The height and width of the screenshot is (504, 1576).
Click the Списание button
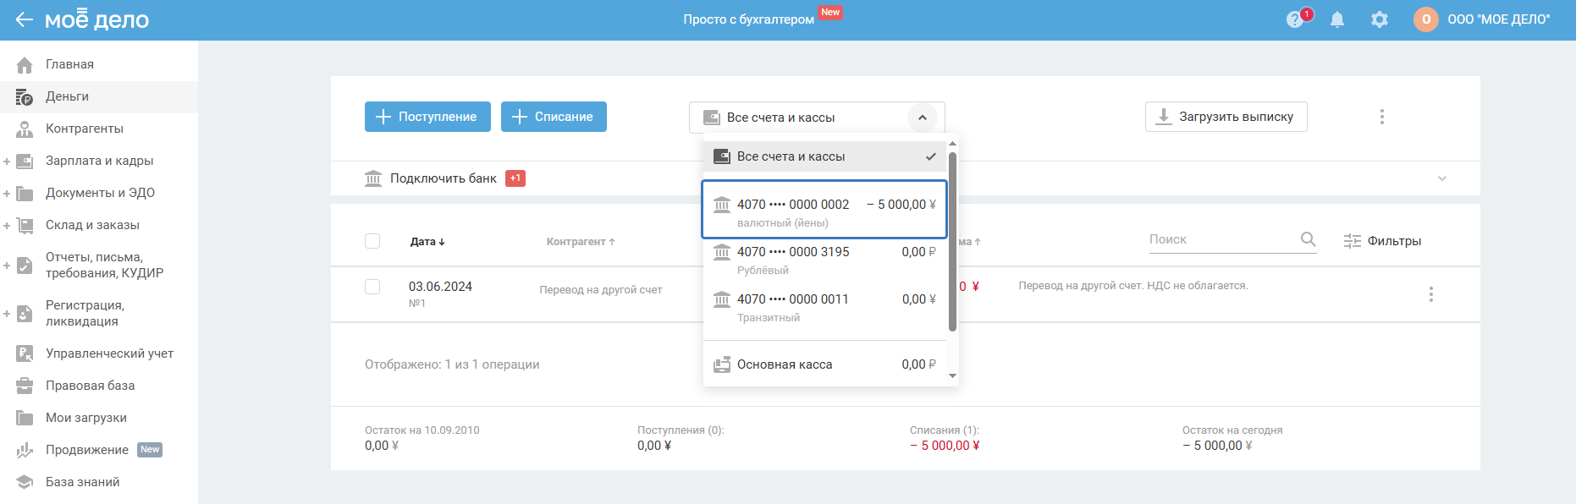[554, 117]
